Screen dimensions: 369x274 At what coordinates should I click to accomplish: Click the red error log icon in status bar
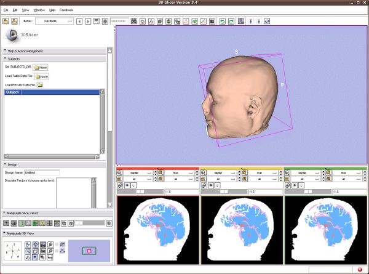360,269
